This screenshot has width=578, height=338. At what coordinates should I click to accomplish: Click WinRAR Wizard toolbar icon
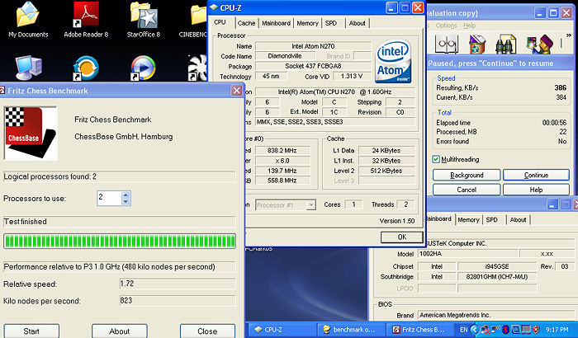540,45
